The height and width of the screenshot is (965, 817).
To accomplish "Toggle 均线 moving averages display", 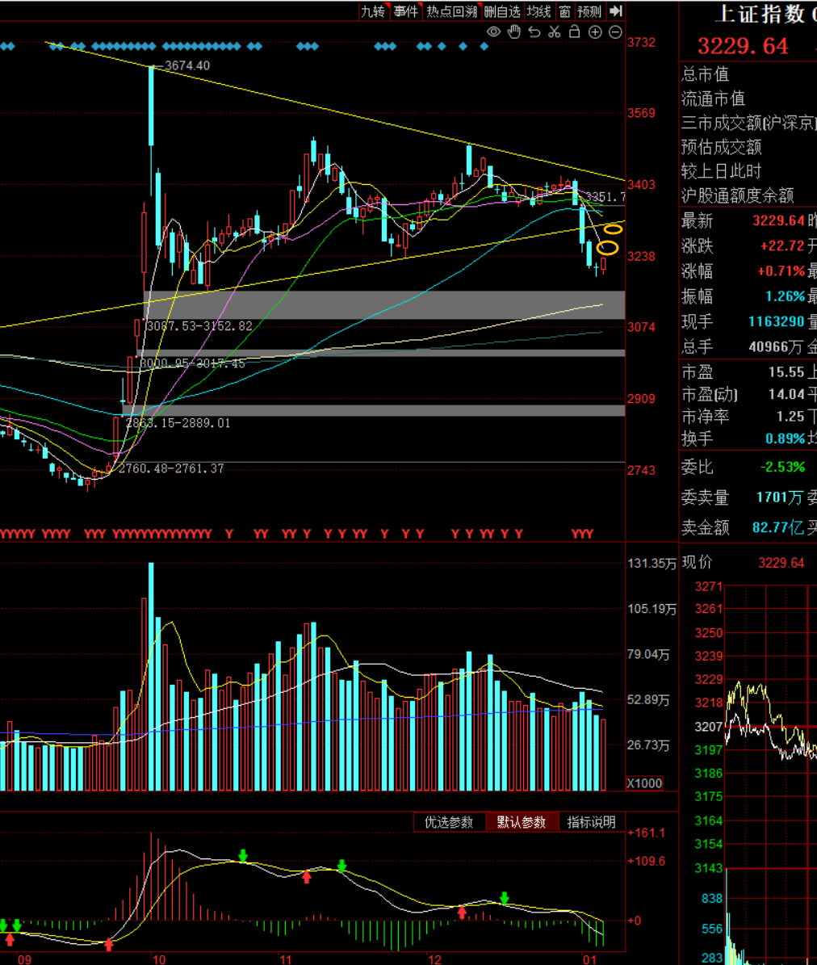I will tap(538, 11).
